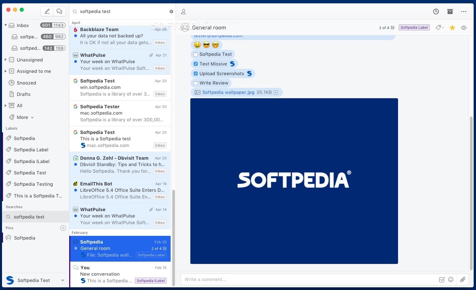Uncheck the Upload Screenshots task
The width and height of the screenshot is (476, 290).
196,74
